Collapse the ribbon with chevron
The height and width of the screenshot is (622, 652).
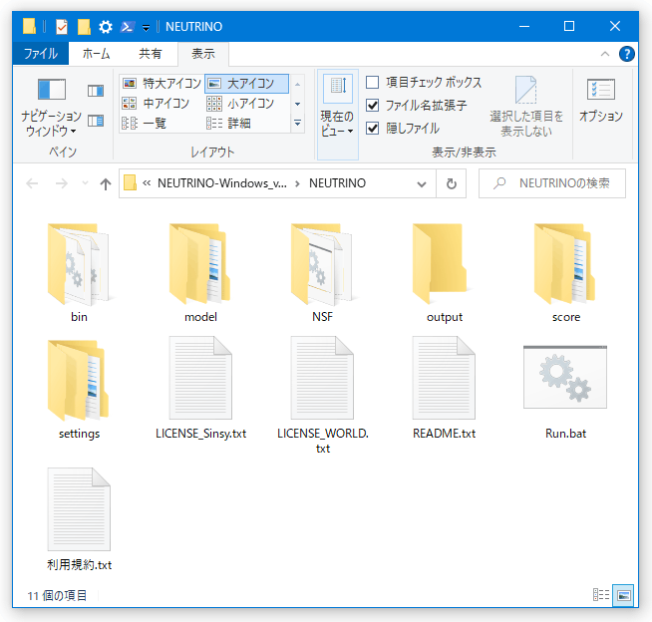click(605, 54)
